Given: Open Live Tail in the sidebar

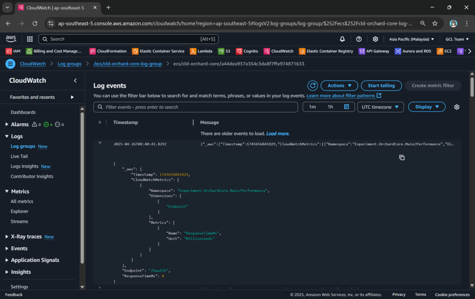Looking at the screenshot, I should coord(19,156).
